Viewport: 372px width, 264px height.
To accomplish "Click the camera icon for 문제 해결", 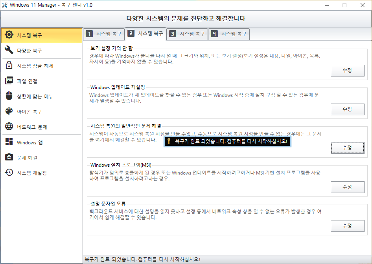I will (x=9, y=157).
